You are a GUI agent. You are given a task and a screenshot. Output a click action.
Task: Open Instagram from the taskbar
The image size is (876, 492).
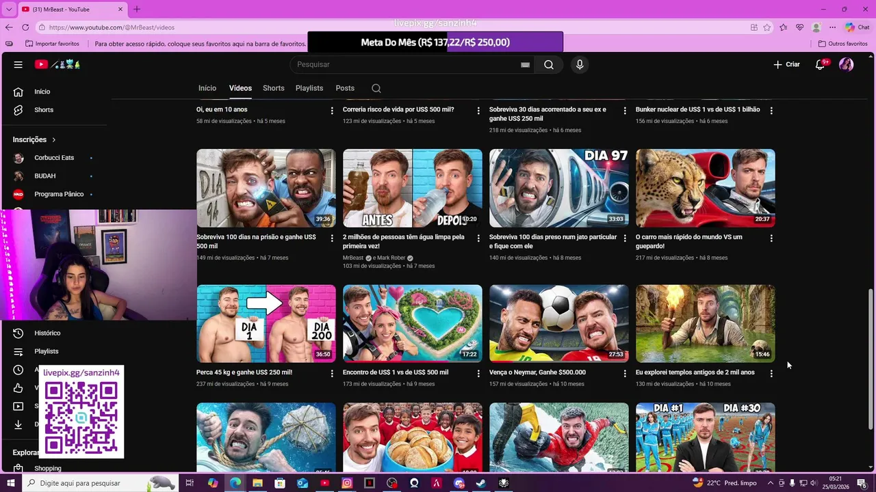347,483
